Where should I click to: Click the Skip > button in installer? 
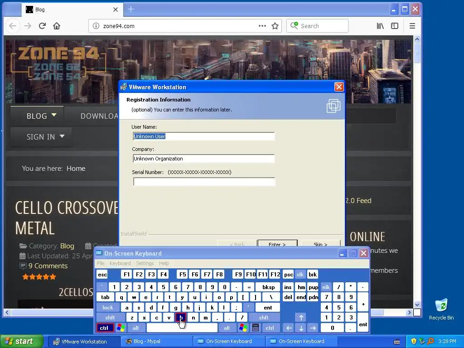(320, 243)
